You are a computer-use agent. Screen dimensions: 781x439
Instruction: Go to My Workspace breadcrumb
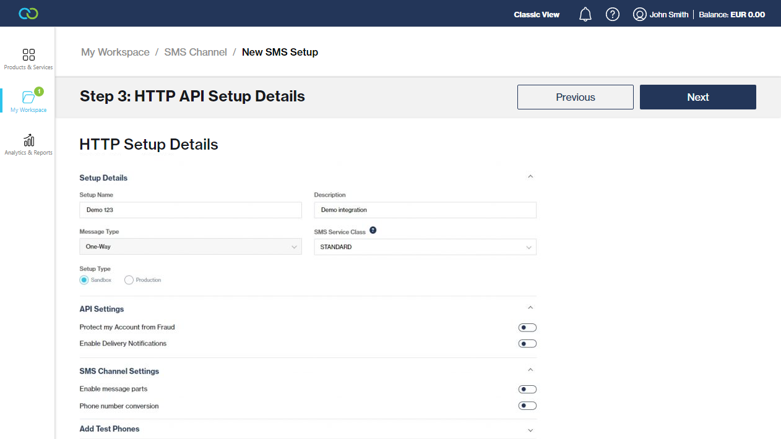[115, 53]
